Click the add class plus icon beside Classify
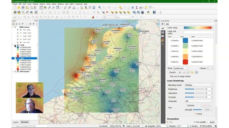The height and width of the screenshot is (128, 229). tap(180, 72)
